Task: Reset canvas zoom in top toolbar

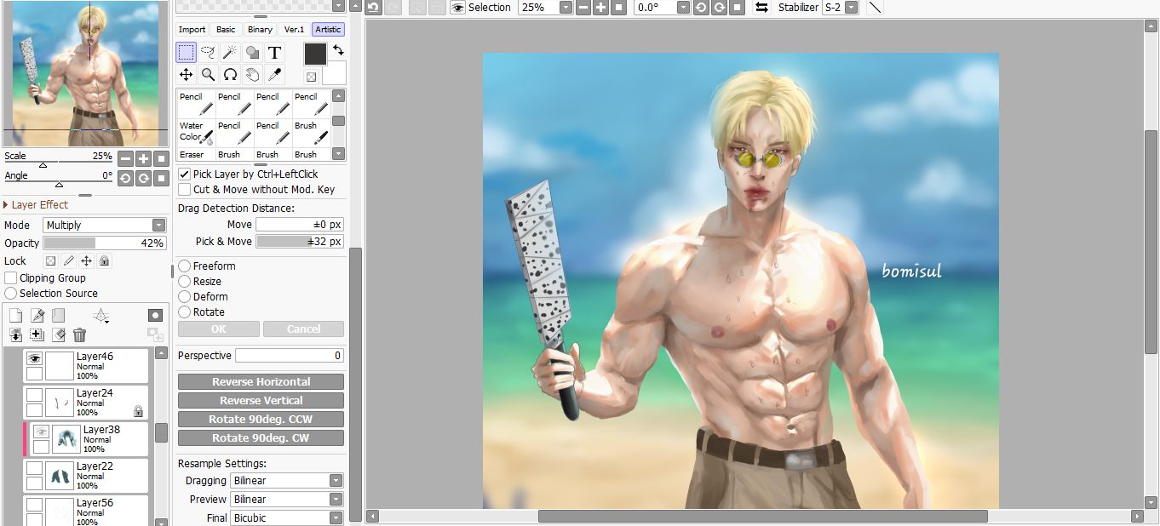Action: pyautogui.click(x=618, y=8)
